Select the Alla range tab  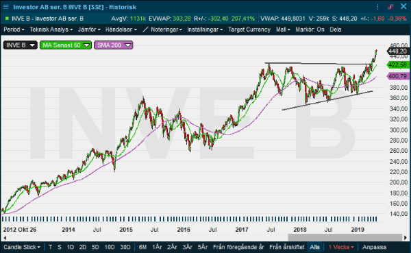(314, 247)
